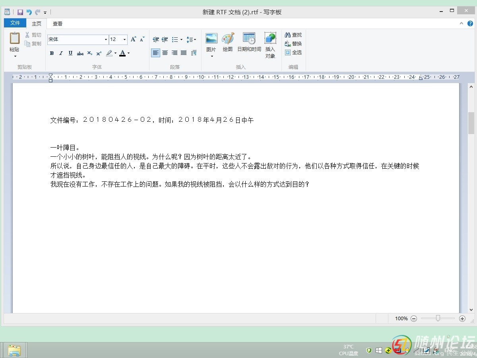Open the File (文件) menu
The height and width of the screenshot is (358, 477).
click(15, 23)
